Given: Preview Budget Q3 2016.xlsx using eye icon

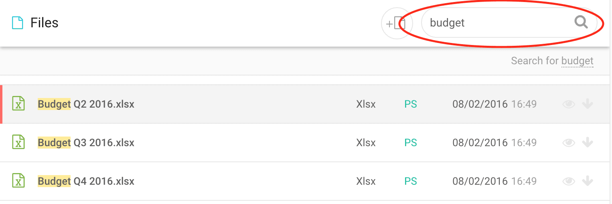Looking at the screenshot, I should point(569,143).
